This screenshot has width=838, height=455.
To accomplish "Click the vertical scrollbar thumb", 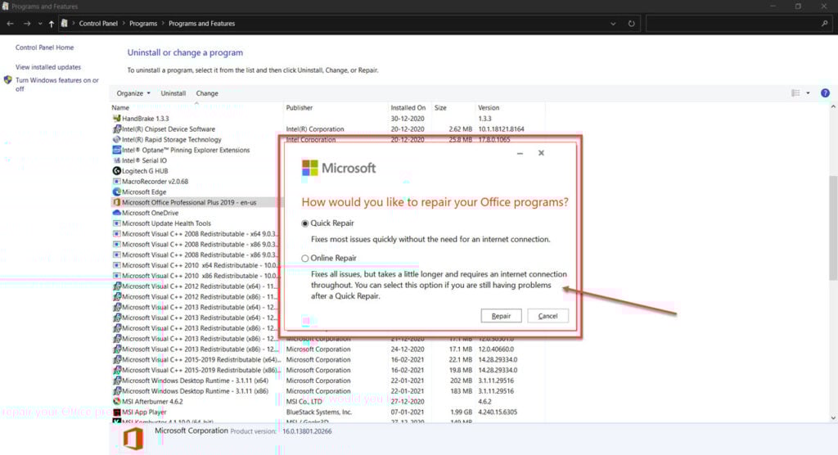I will (x=832, y=227).
